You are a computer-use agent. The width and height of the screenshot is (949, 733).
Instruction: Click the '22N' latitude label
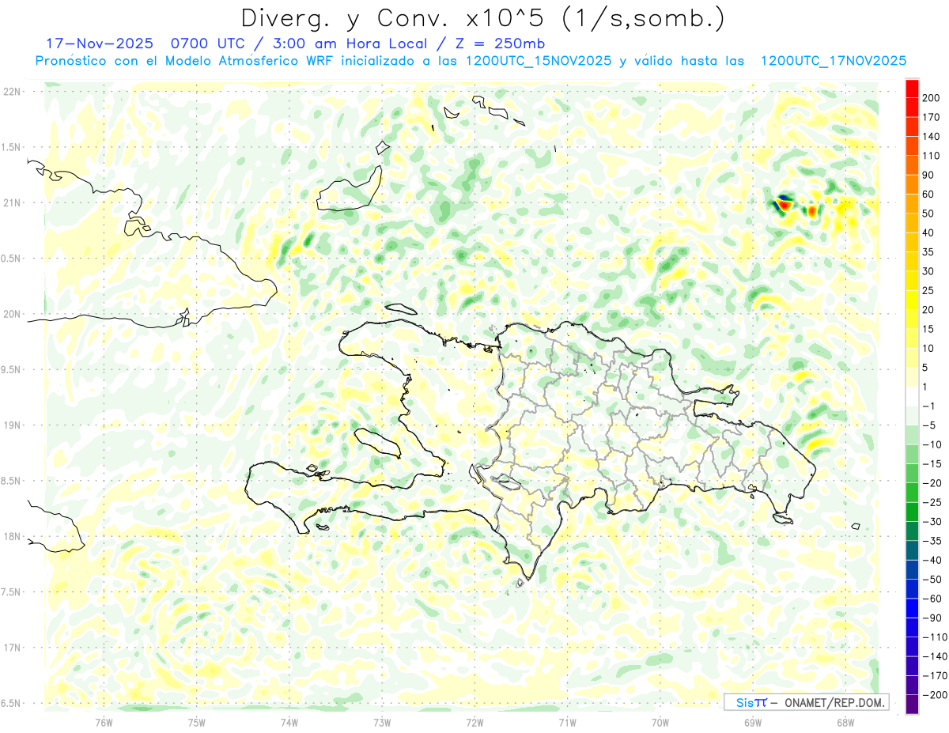(12, 92)
